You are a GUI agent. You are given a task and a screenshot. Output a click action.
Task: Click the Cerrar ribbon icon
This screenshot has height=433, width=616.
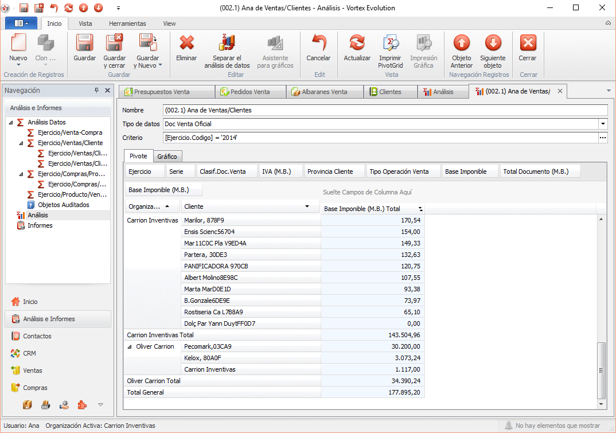tap(527, 44)
